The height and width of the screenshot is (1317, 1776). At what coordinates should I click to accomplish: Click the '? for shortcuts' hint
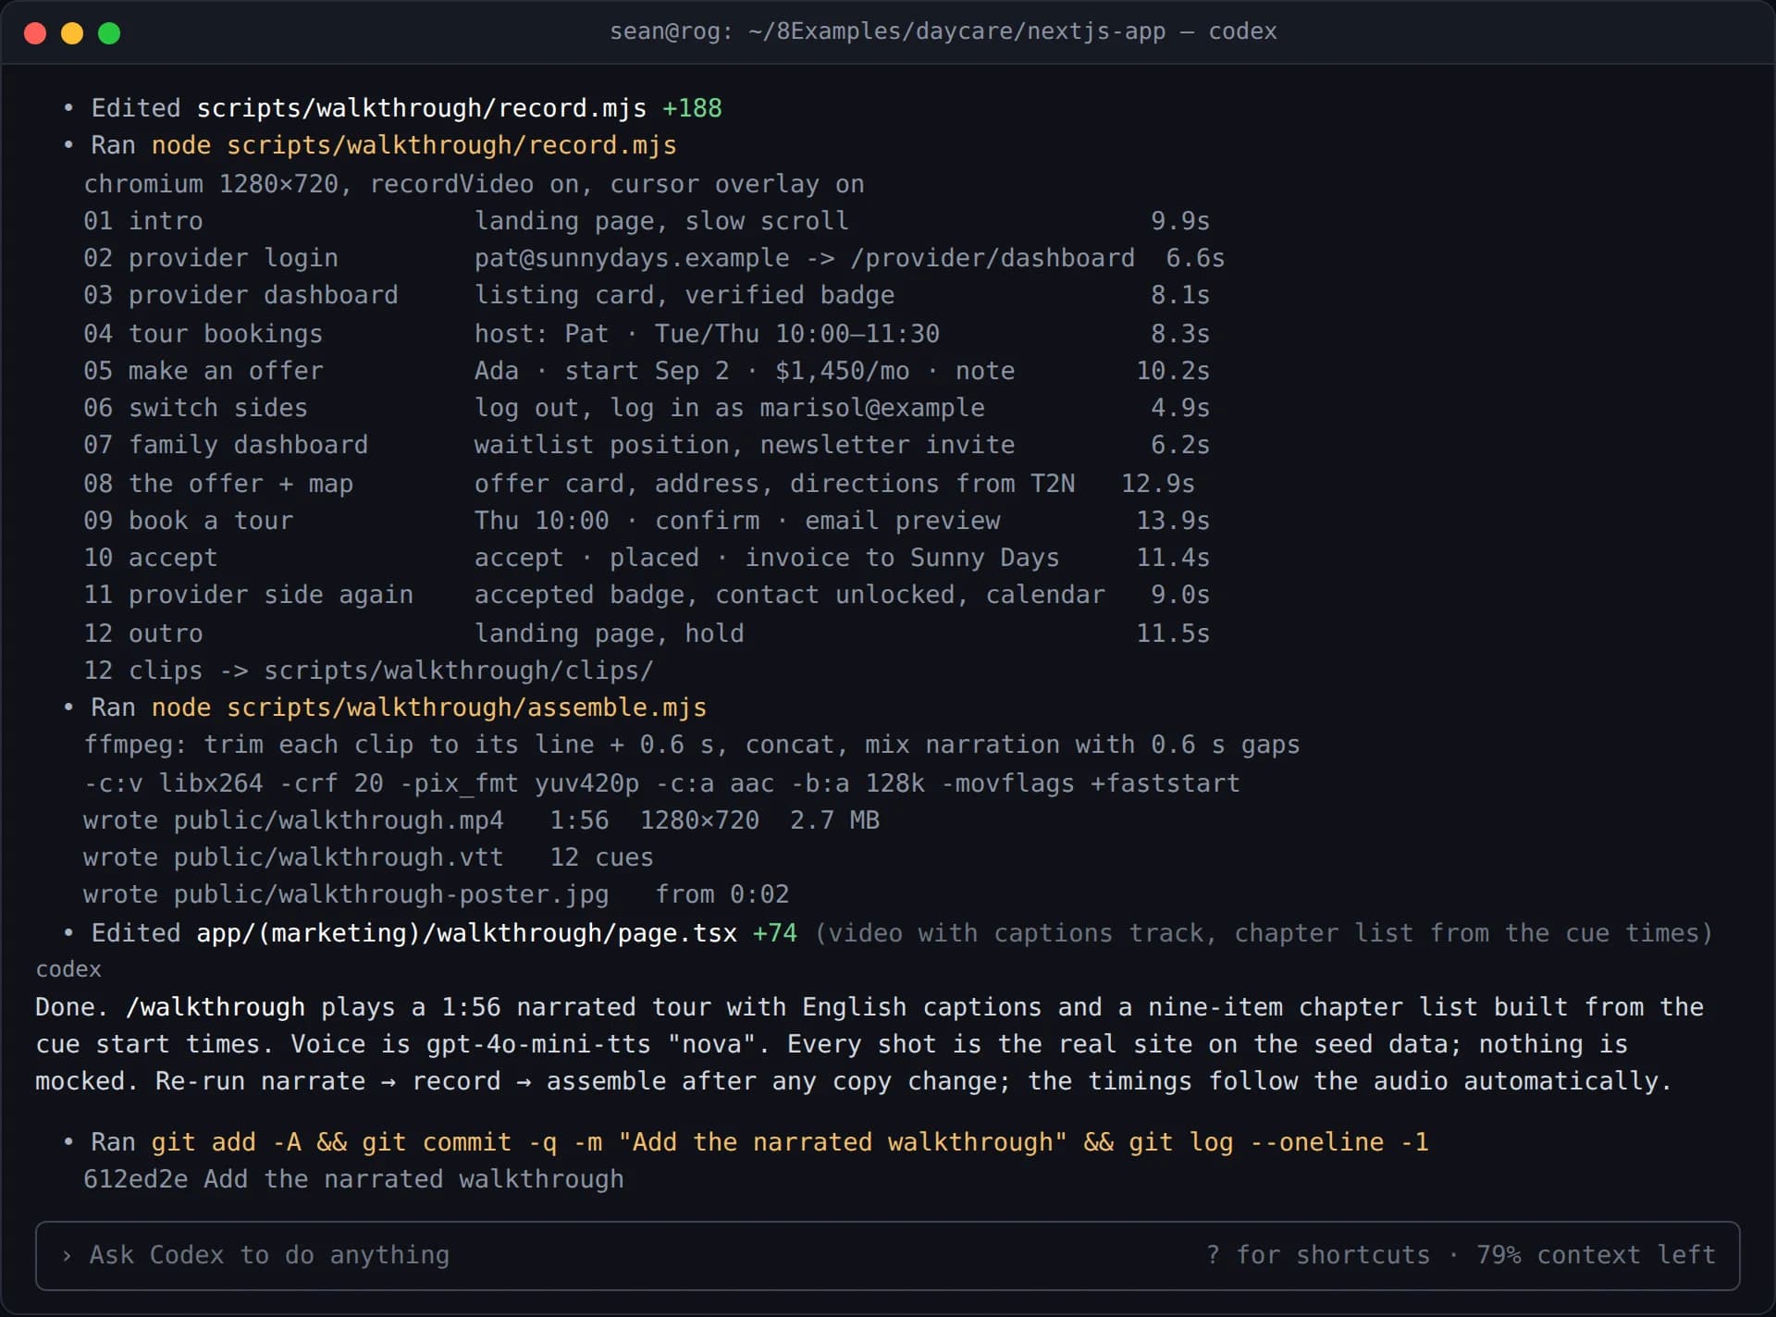pos(1318,1255)
